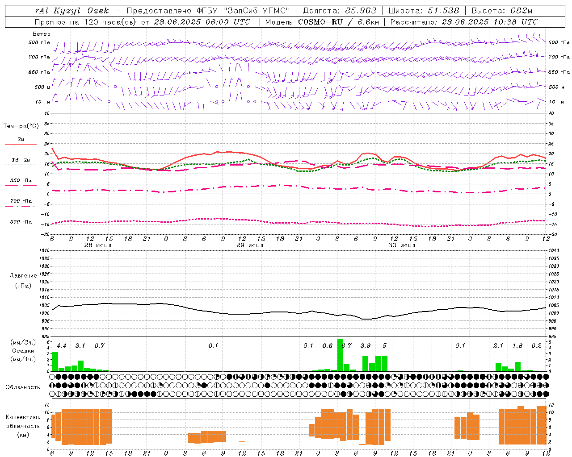The width and height of the screenshot is (572, 457).
Task: Click the 3-hour precipitation value 1.8
Action: [517, 346]
